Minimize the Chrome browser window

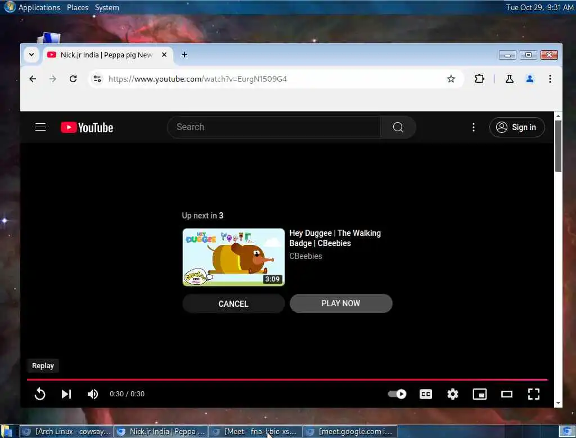[x=507, y=55]
